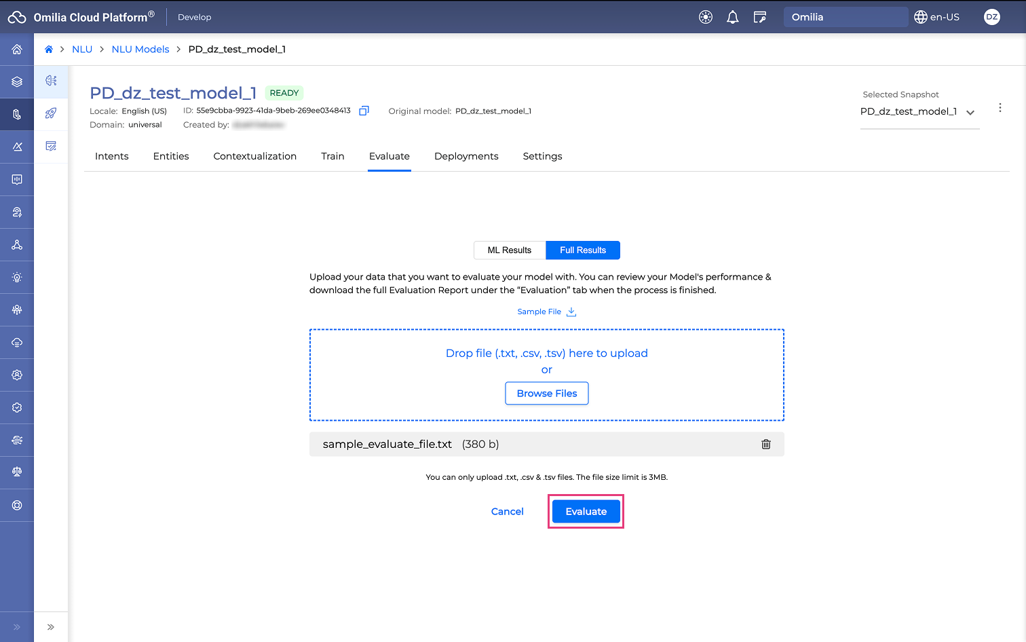
Task: Click the home icon in the breadcrumb
Action: 49,50
